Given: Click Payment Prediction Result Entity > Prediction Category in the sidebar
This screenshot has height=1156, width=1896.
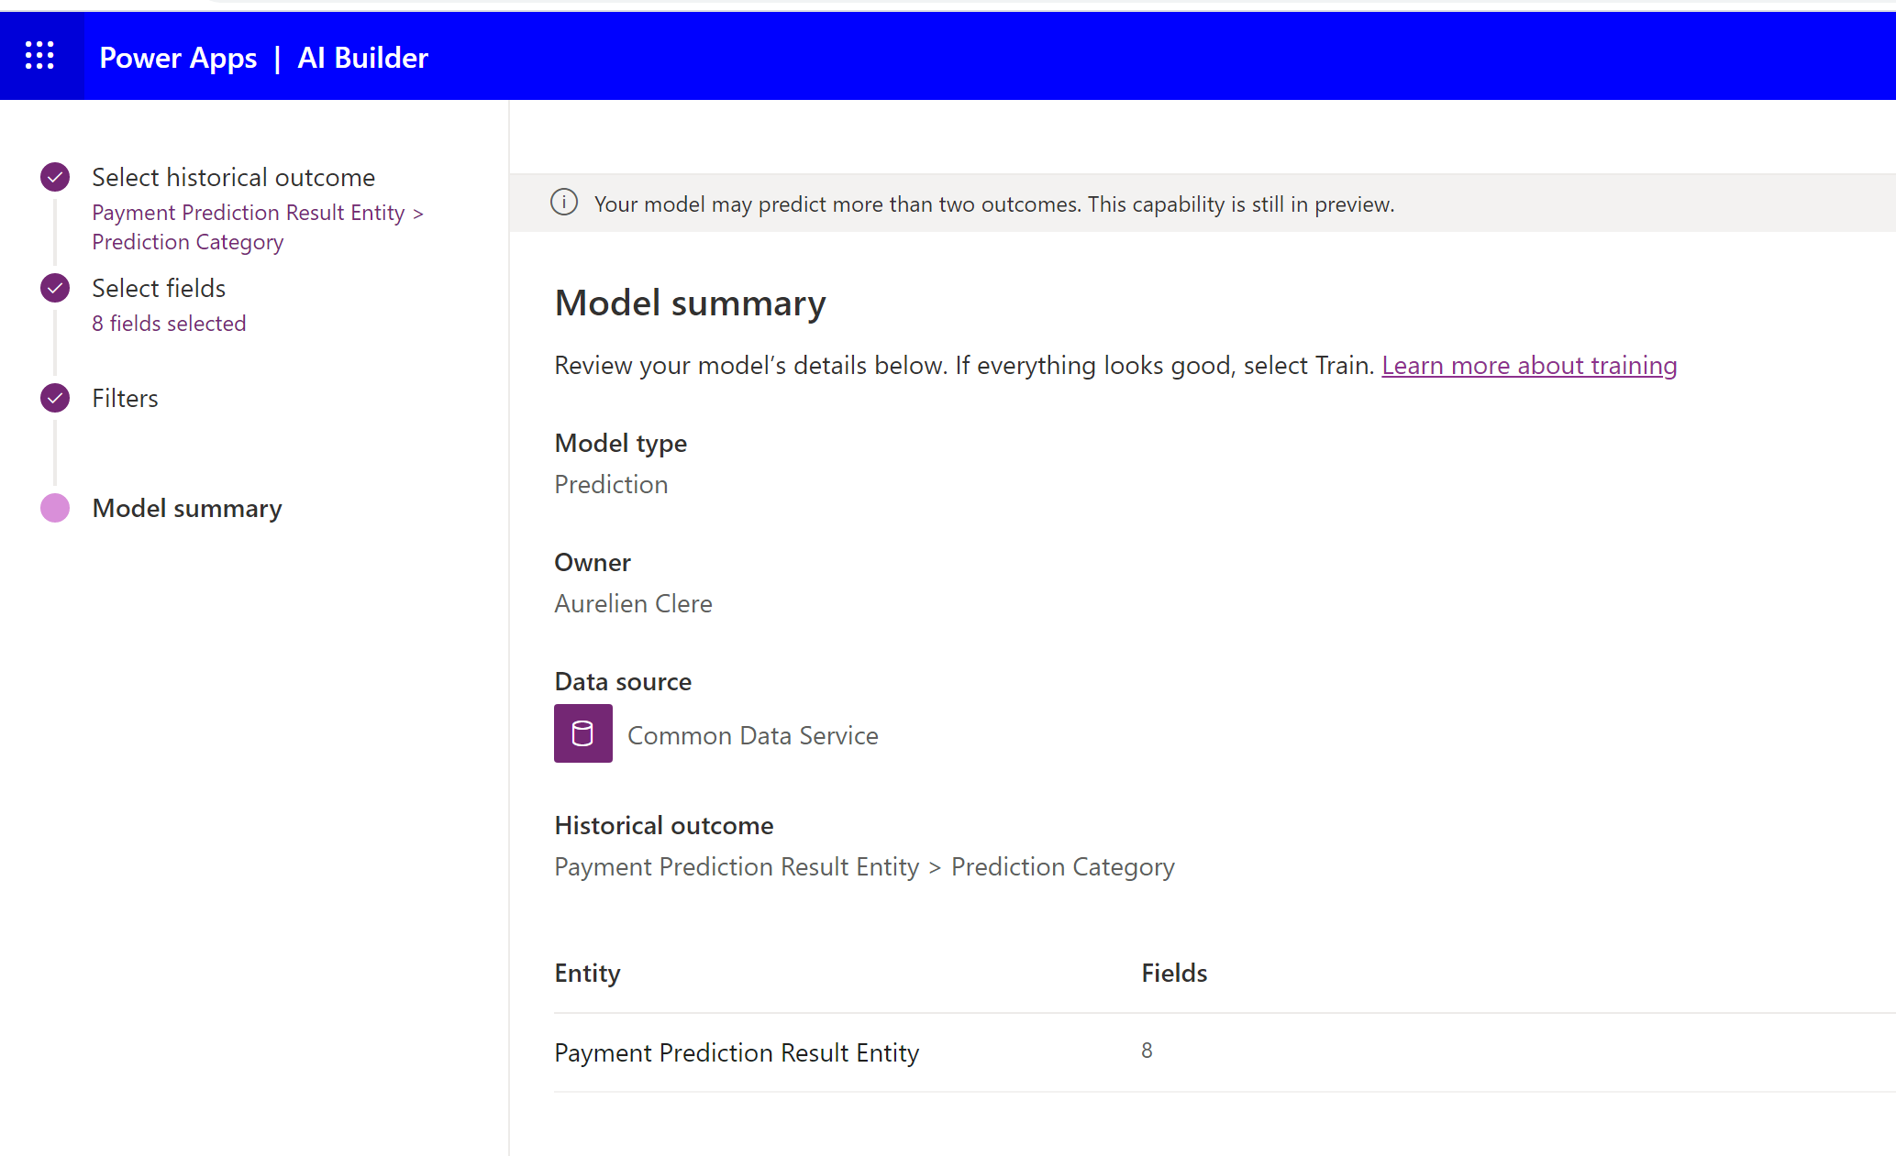Looking at the screenshot, I should [x=258, y=227].
